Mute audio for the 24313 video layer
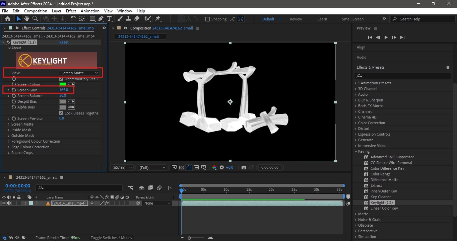 (8, 203)
